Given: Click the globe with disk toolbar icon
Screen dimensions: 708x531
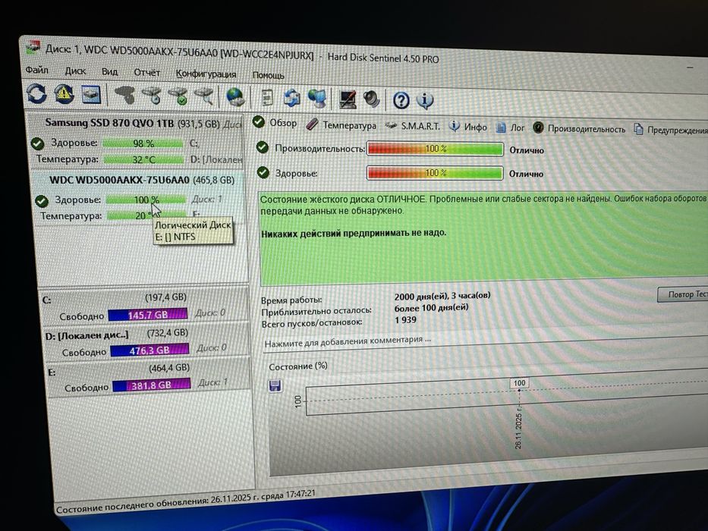Looking at the screenshot, I should pyautogui.click(x=235, y=97).
